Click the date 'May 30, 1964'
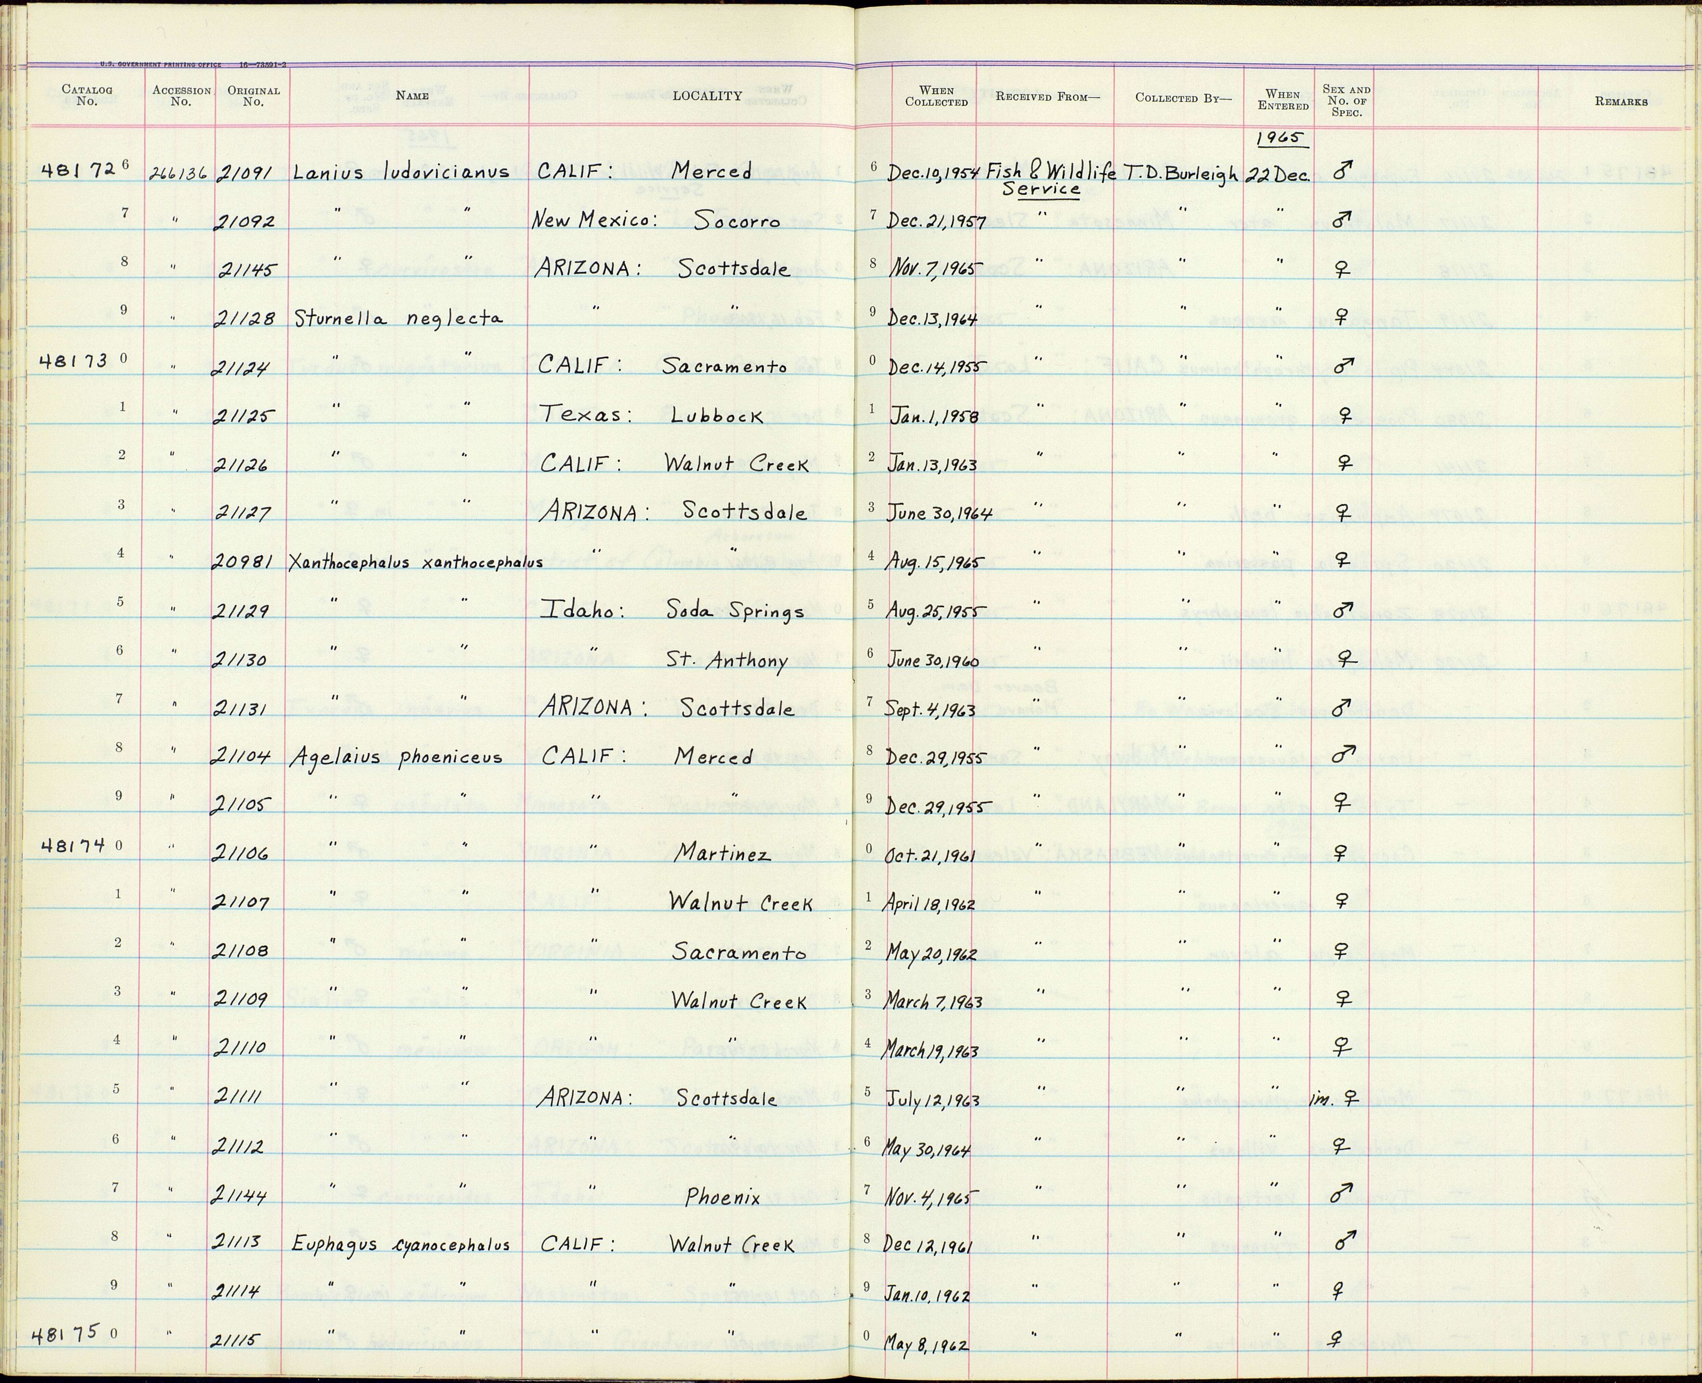Viewport: 1702px width, 1383px height. (x=927, y=1150)
